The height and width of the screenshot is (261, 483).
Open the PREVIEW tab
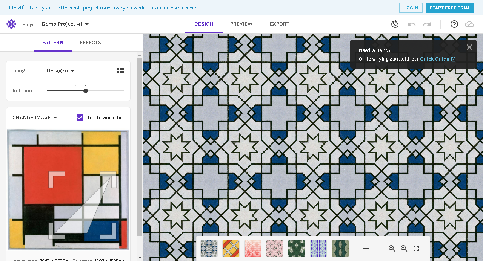(241, 24)
